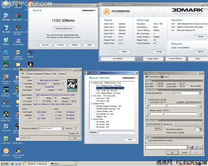208x166 pixels.
Task: Open the Mainboard tab in CPU-Z
Action: 39,73
